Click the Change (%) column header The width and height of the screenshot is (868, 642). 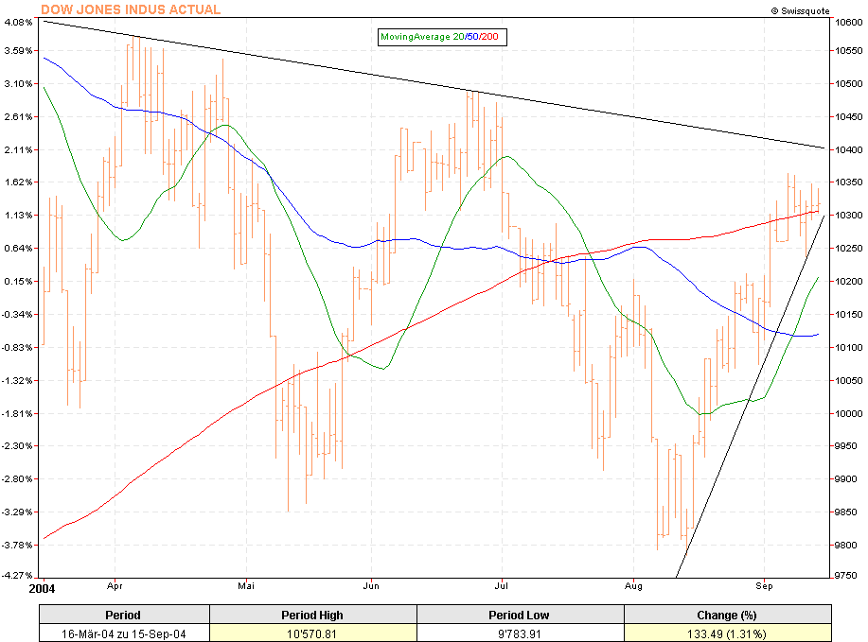click(x=727, y=615)
